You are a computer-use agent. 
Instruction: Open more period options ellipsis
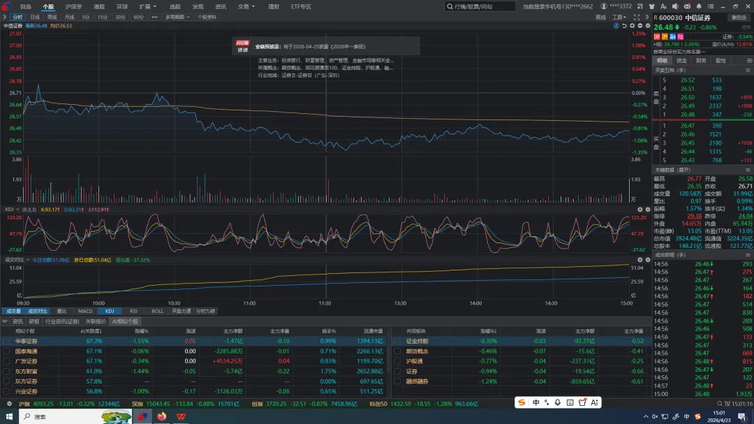click(x=154, y=17)
